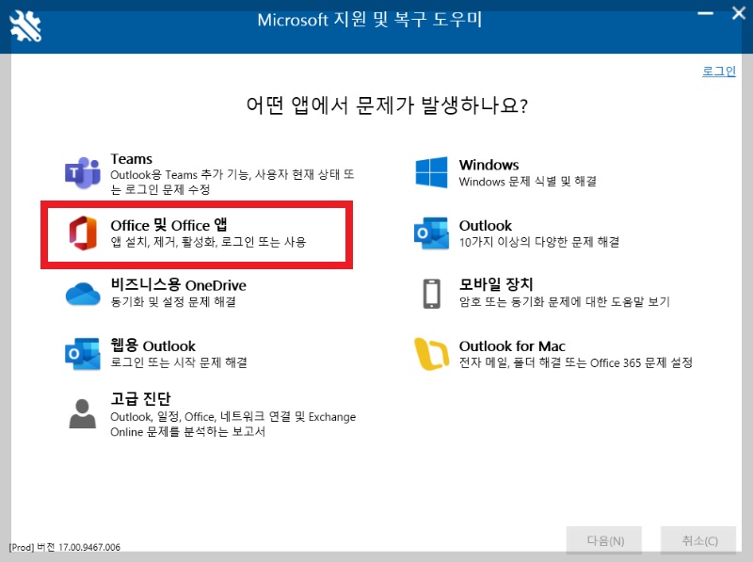The image size is (753, 562).
Task: Select Office 및 Office 앱 heading
Action: click(x=168, y=225)
